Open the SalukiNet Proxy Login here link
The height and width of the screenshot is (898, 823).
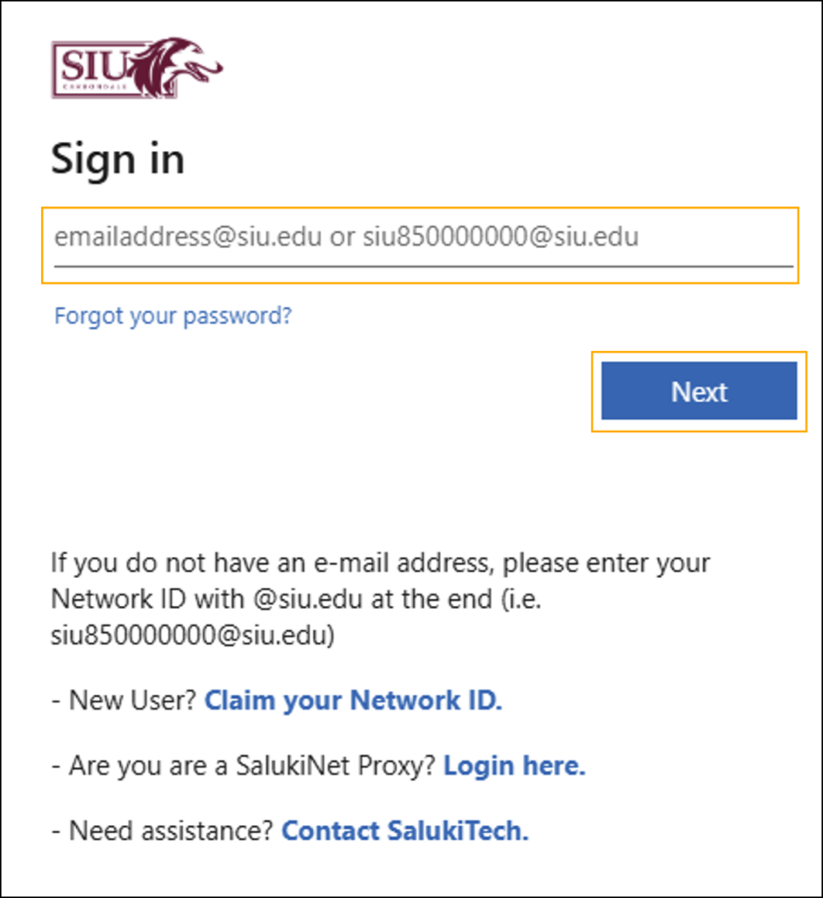tap(514, 766)
